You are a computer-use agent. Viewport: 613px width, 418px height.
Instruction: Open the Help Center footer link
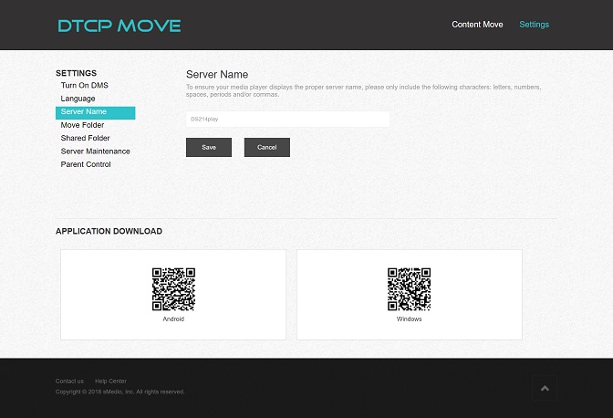[x=110, y=381]
